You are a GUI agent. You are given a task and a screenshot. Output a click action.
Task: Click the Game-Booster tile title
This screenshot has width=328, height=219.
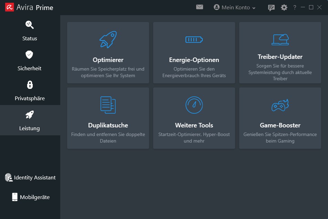pos(280,125)
